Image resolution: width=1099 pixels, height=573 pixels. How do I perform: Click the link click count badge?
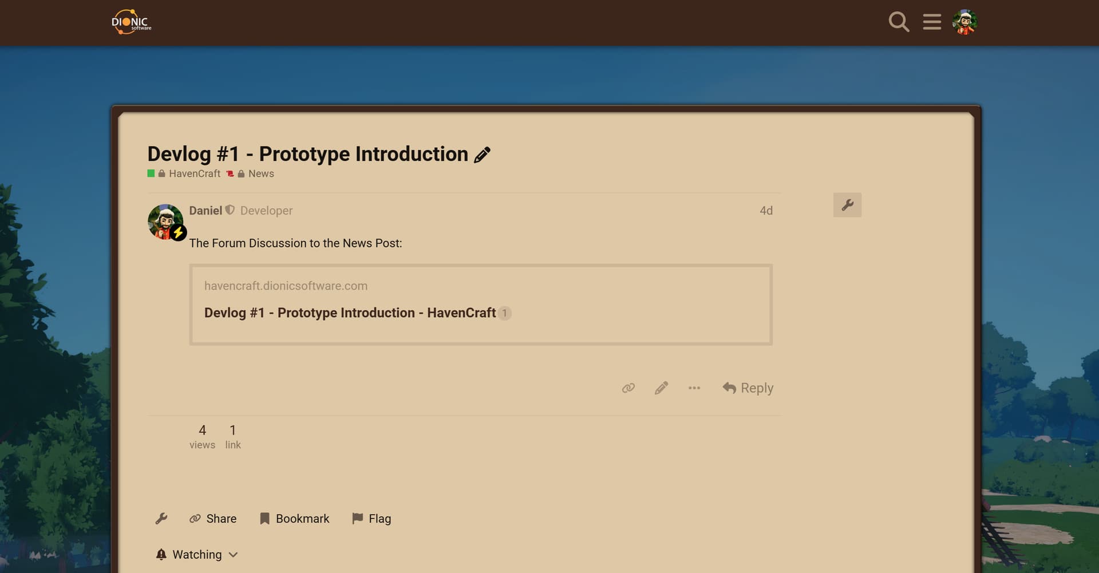click(x=504, y=313)
